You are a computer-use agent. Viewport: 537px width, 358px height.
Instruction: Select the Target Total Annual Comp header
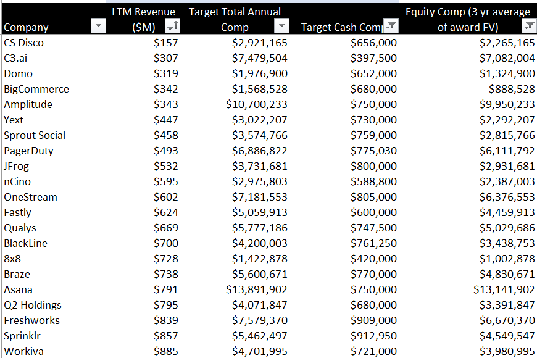(x=235, y=19)
